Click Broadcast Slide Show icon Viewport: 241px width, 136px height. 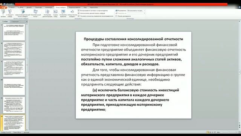[23, 13]
